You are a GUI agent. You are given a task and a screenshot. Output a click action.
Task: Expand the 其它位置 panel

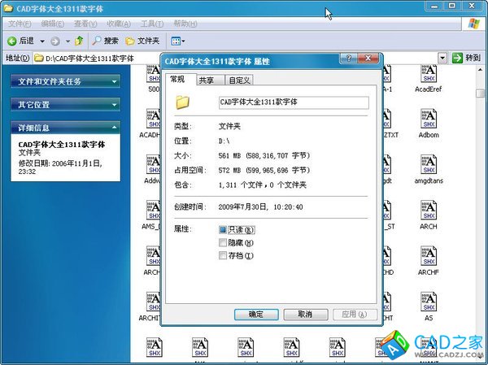pyautogui.click(x=65, y=105)
